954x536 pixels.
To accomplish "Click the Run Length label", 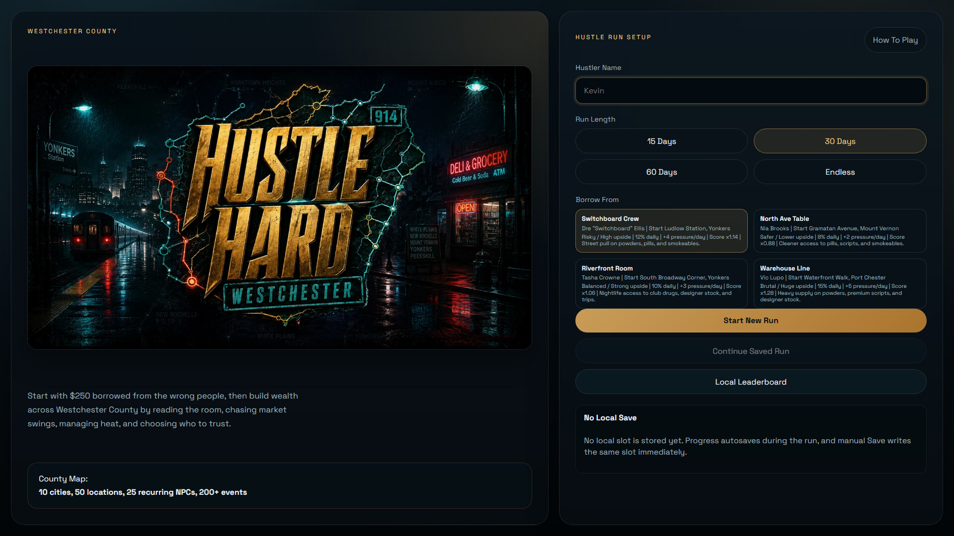I will pyautogui.click(x=595, y=119).
